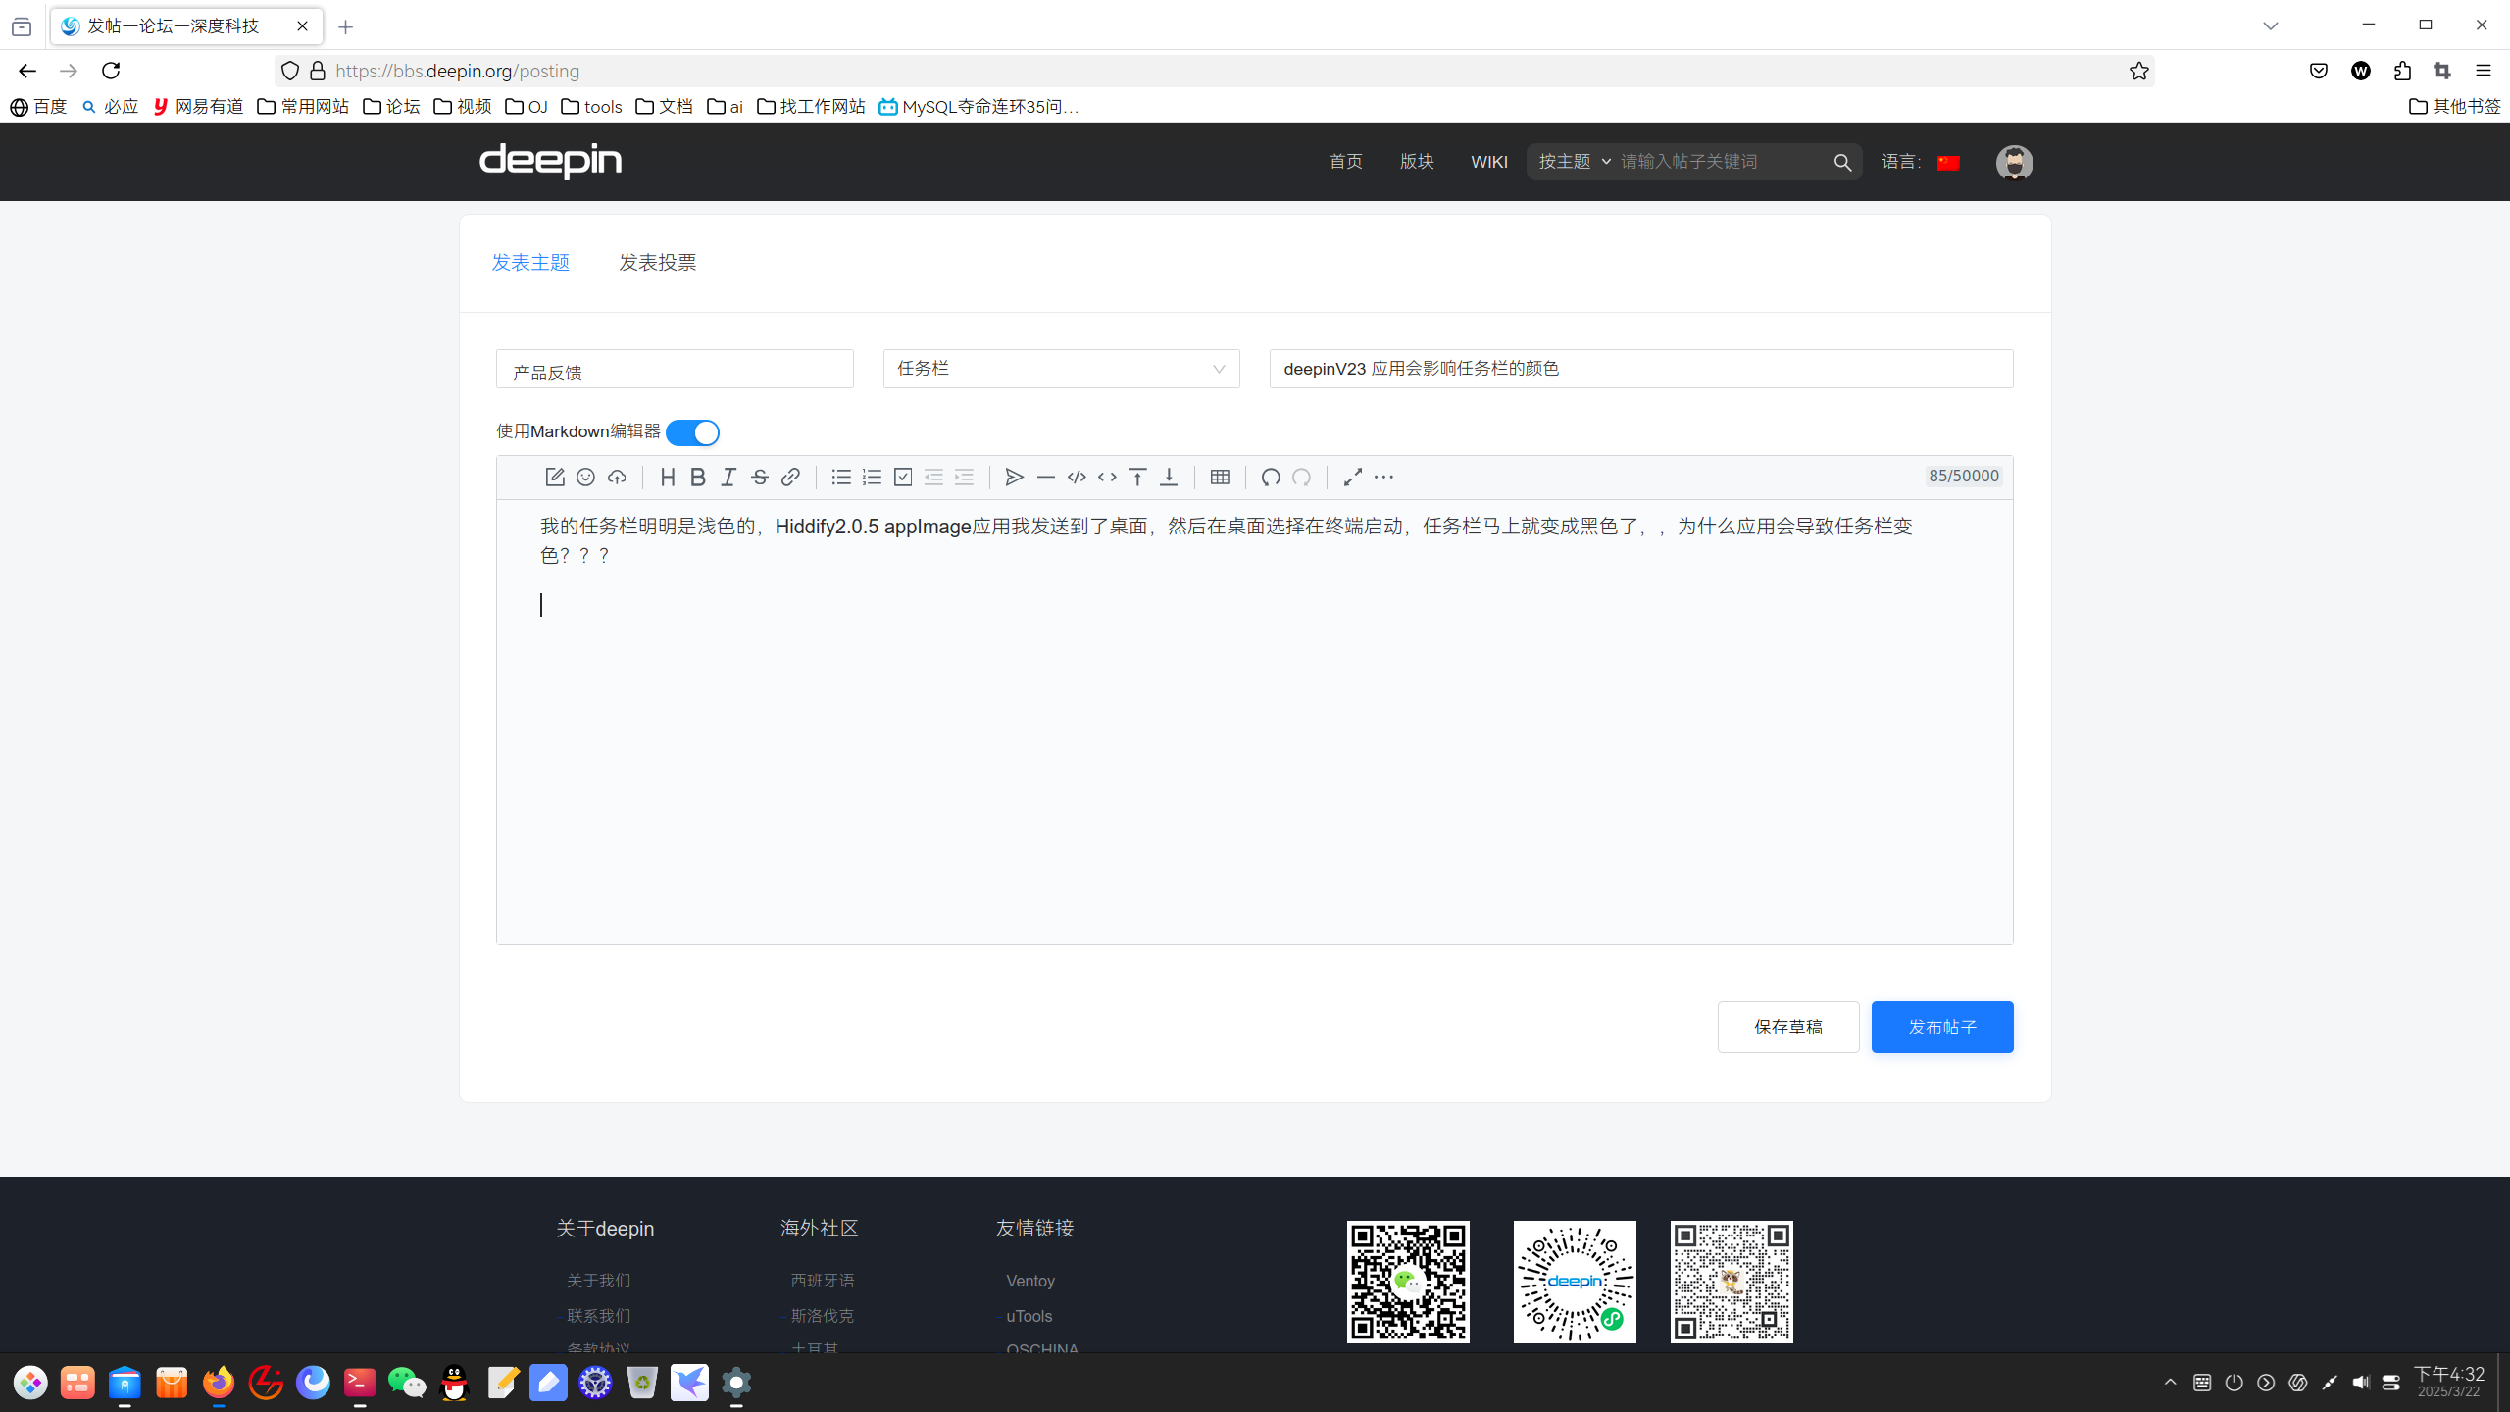Insert an ordered numbered list
The height and width of the screenshot is (1412, 2510).
(872, 477)
